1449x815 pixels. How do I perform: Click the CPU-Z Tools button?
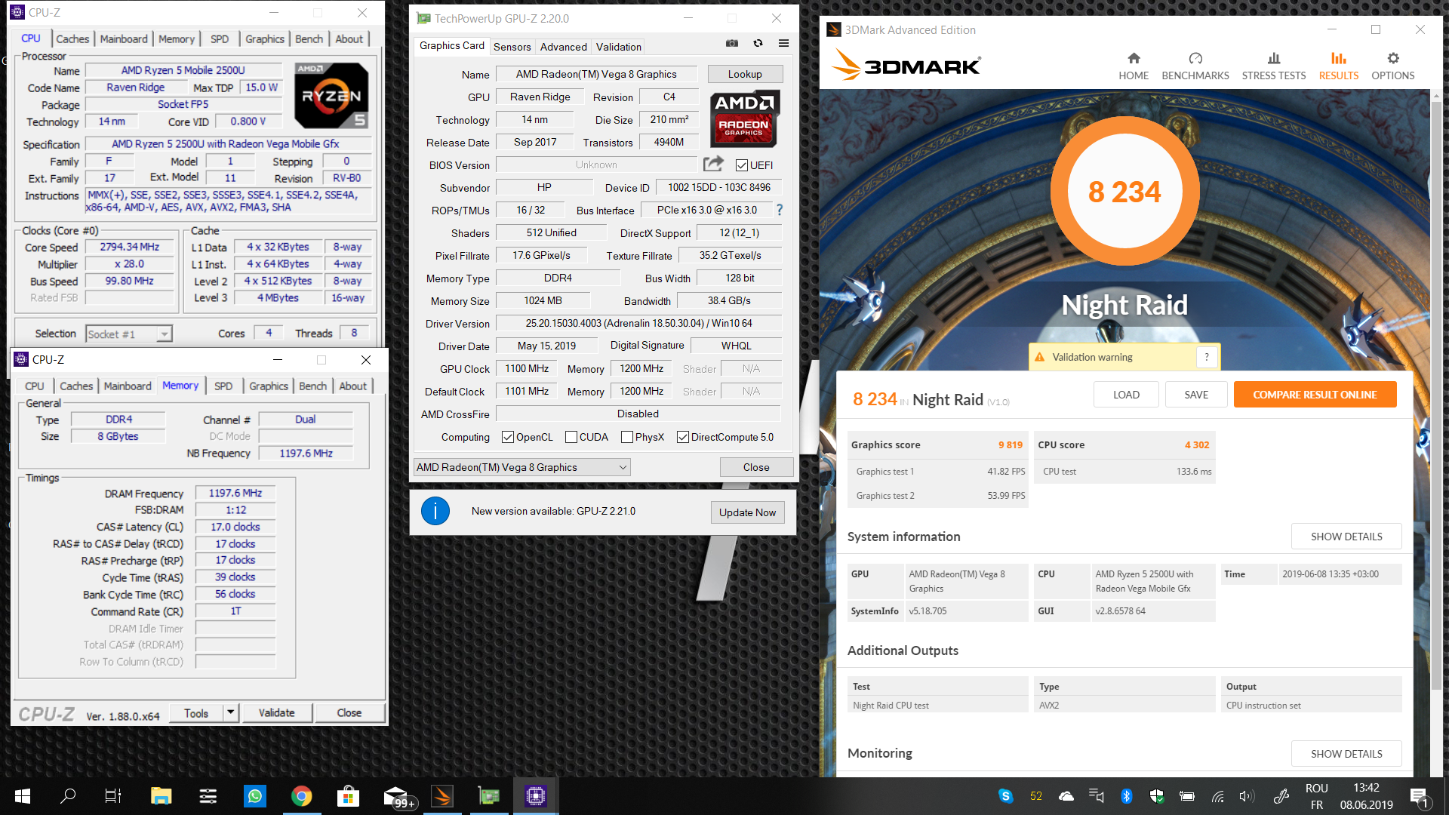click(196, 712)
